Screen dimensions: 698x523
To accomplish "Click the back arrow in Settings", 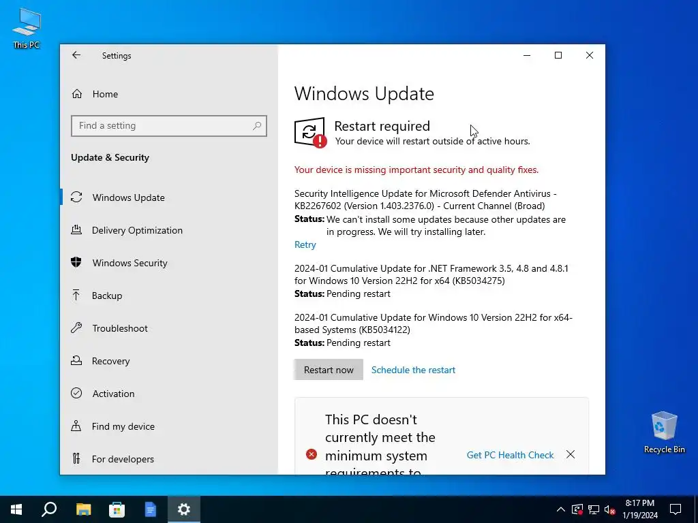I will click(76, 55).
